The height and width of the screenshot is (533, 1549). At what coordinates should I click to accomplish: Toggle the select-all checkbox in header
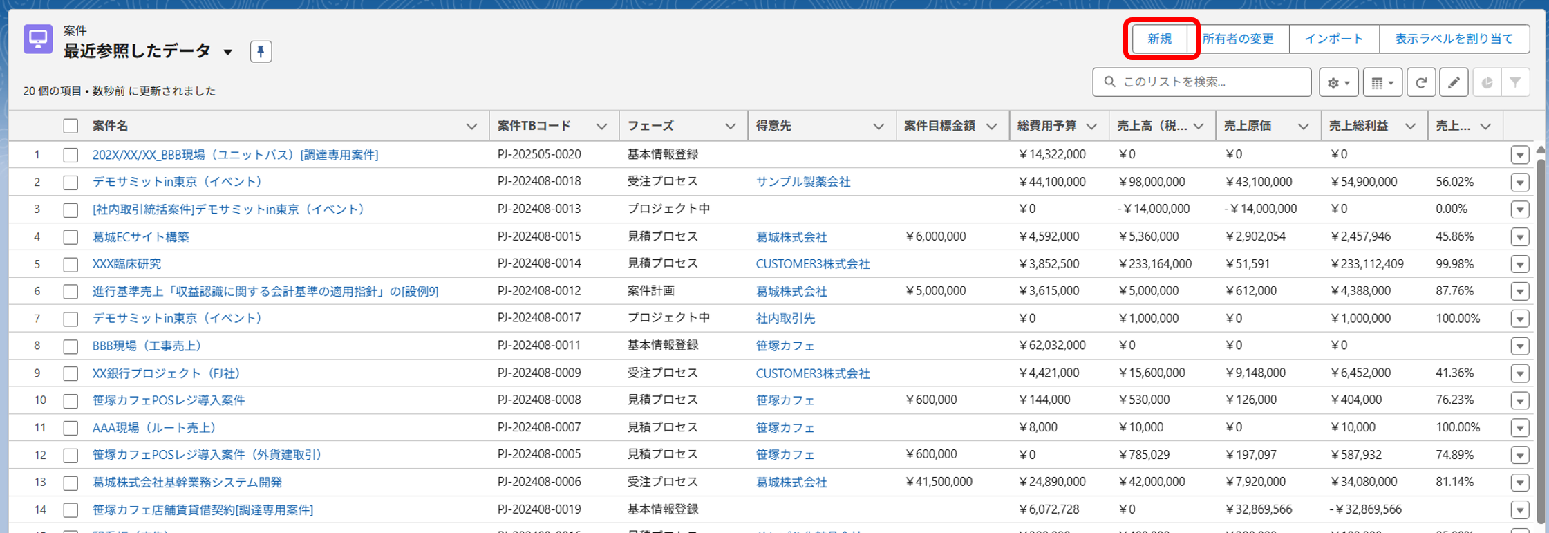(71, 126)
